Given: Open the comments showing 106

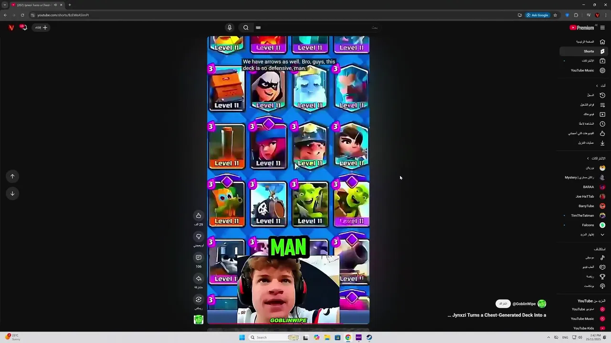Looking at the screenshot, I should 199,257.
